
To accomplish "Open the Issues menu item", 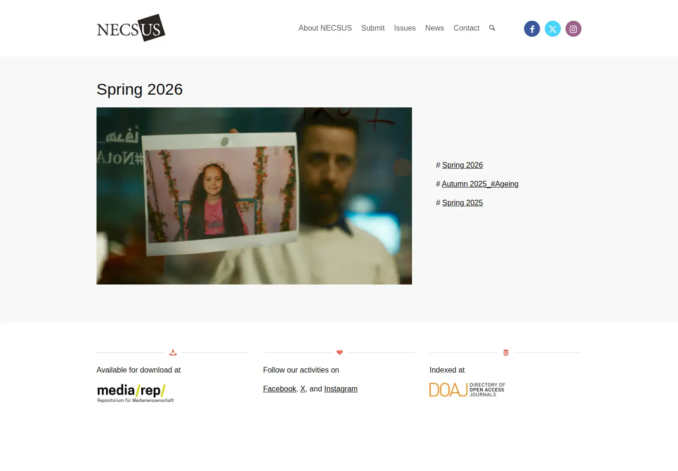I will (405, 28).
